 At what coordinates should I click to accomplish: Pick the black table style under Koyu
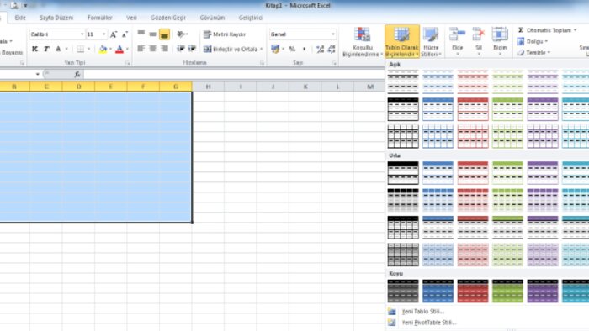[403, 291]
